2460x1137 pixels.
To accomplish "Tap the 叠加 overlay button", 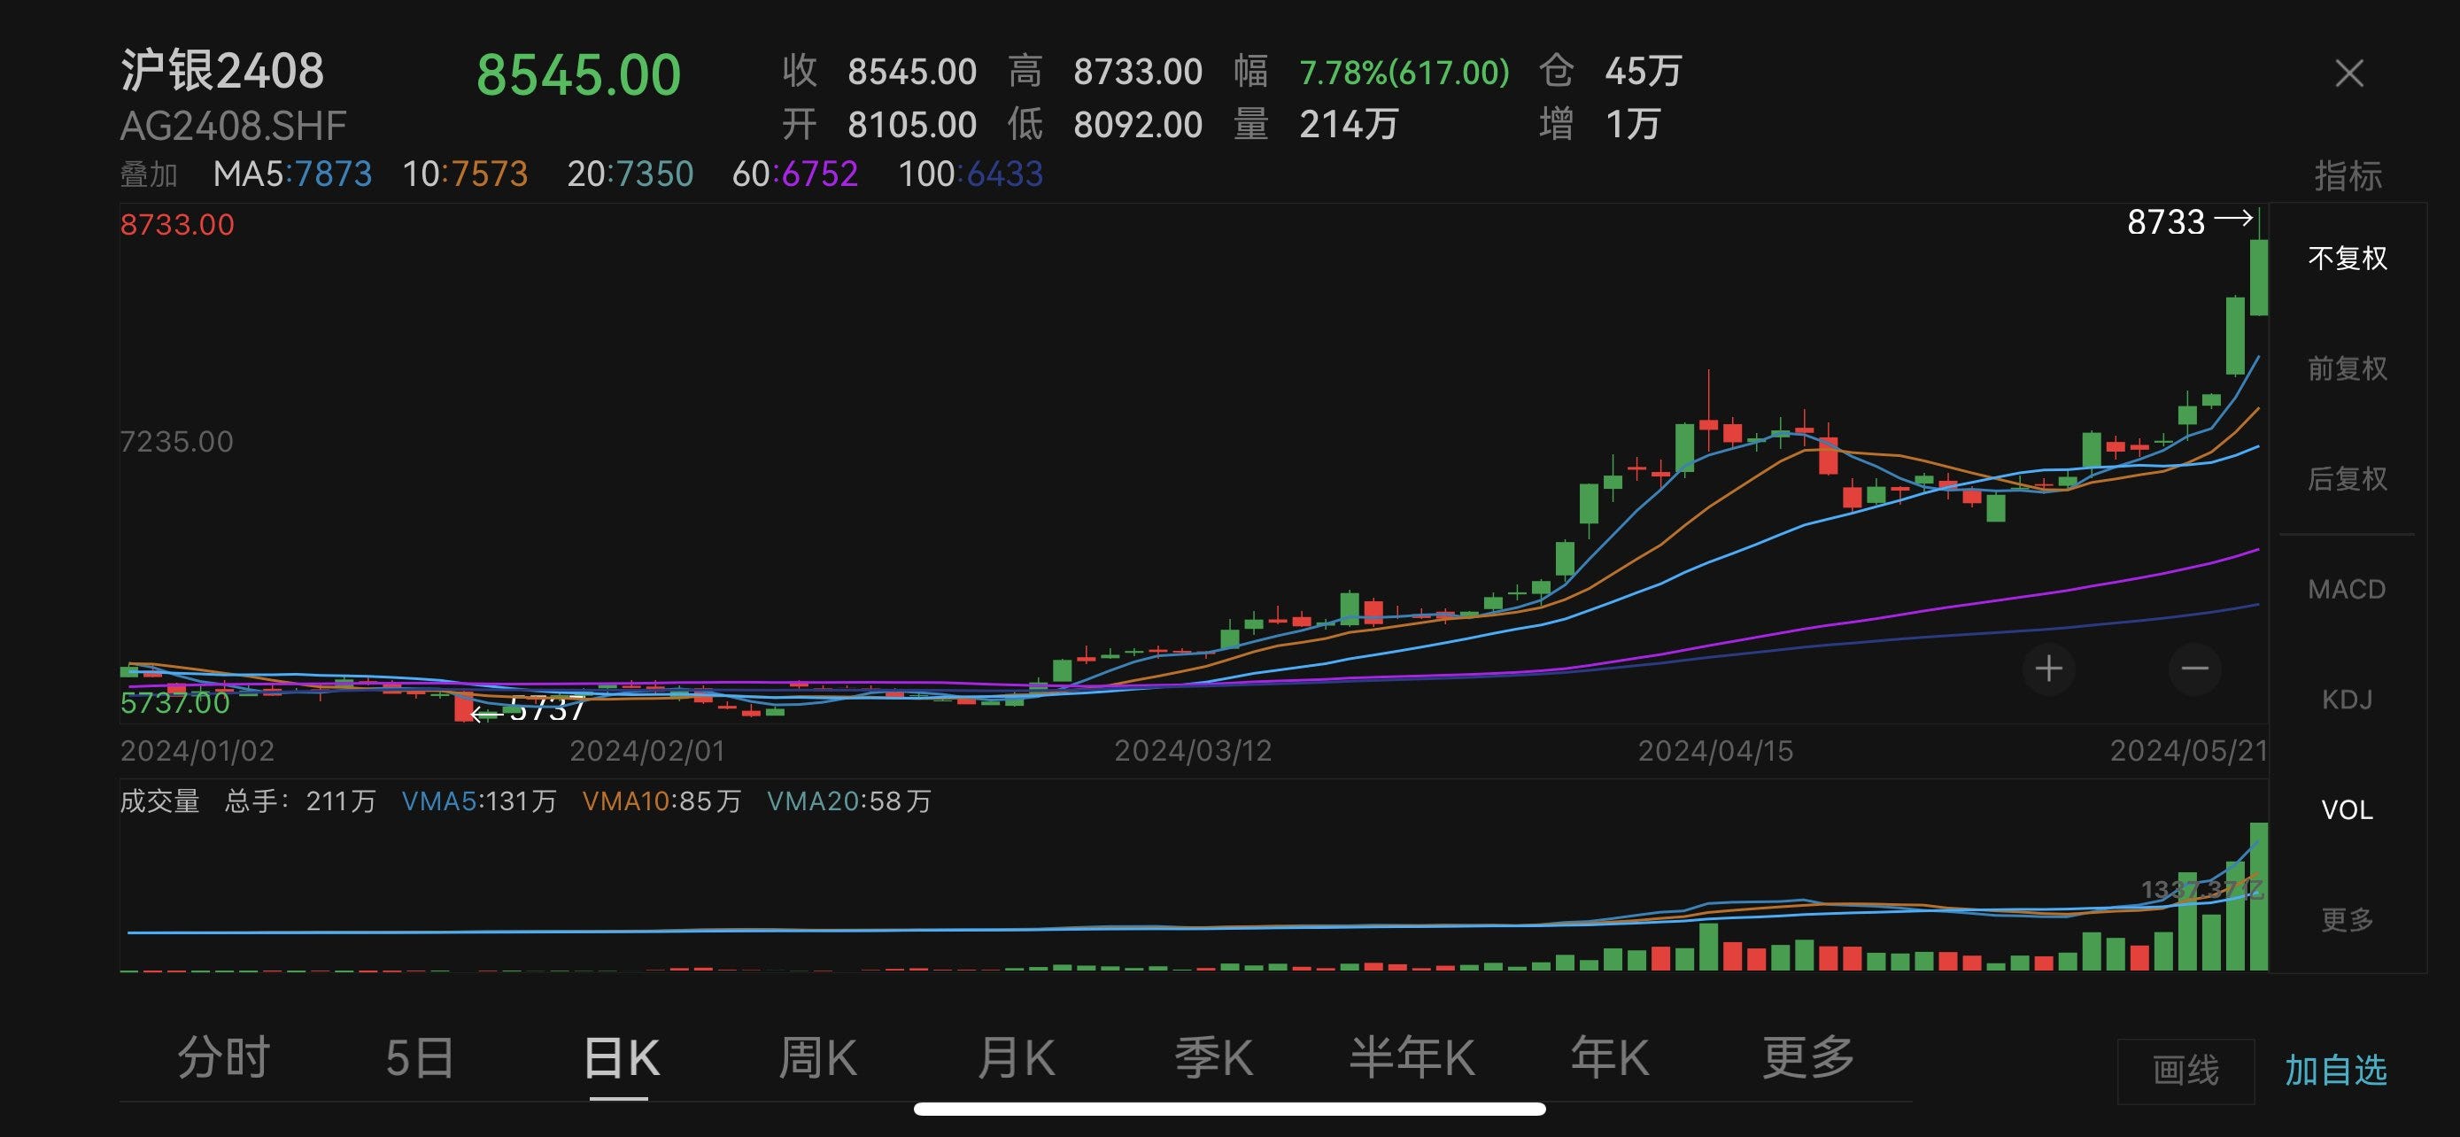I will [x=149, y=174].
